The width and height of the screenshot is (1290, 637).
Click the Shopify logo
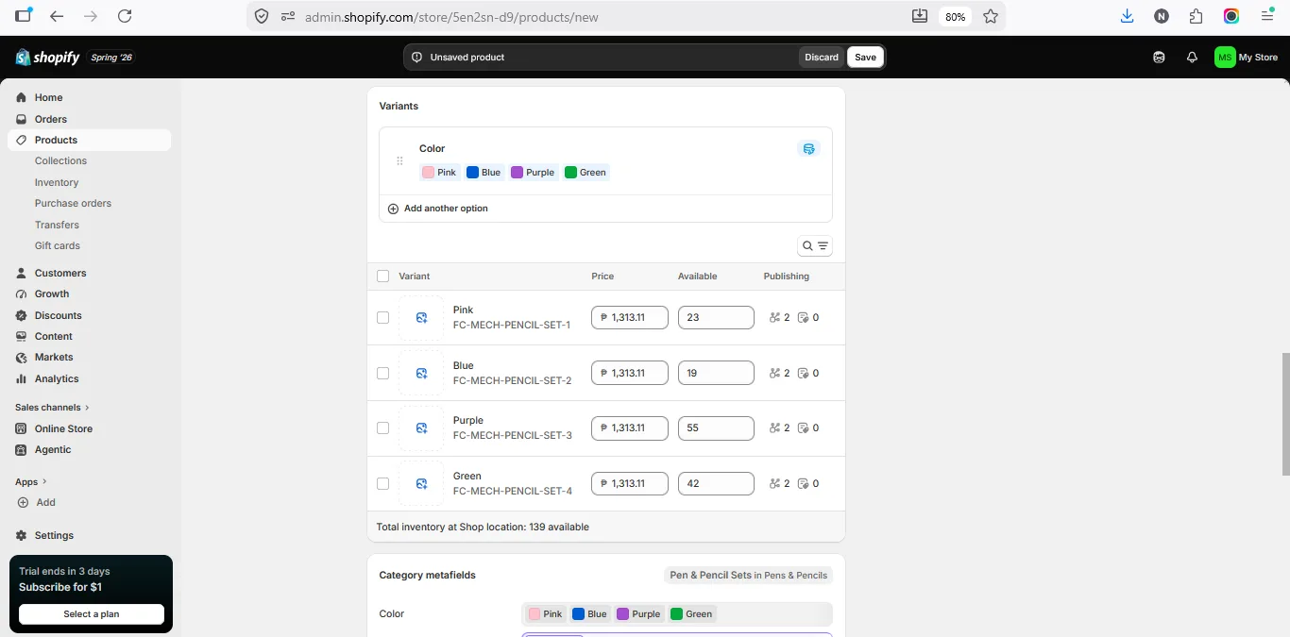pyautogui.click(x=47, y=58)
